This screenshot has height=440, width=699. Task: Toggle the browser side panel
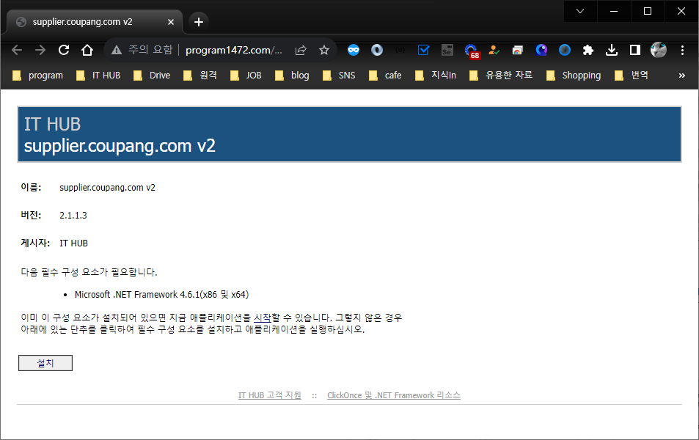pyautogui.click(x=635, y=51)
